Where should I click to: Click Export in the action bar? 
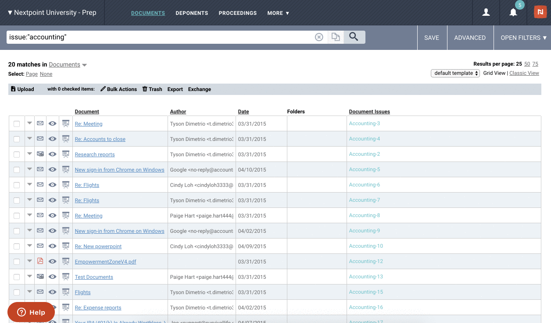(x=175, y=89)
